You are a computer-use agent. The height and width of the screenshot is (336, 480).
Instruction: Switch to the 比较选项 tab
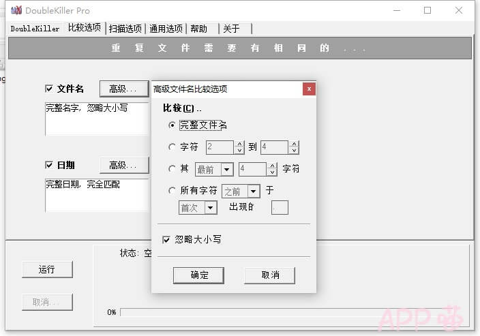[x=85, y=28]
